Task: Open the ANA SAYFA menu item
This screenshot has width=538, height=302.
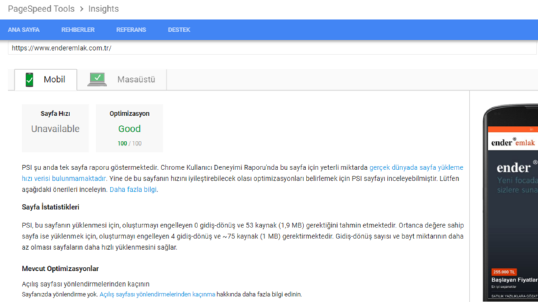Action: click(24, 30)
